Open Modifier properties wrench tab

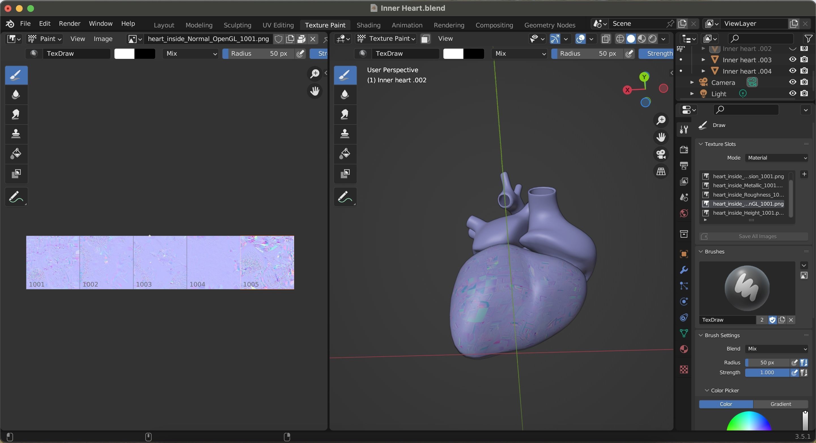684,270
